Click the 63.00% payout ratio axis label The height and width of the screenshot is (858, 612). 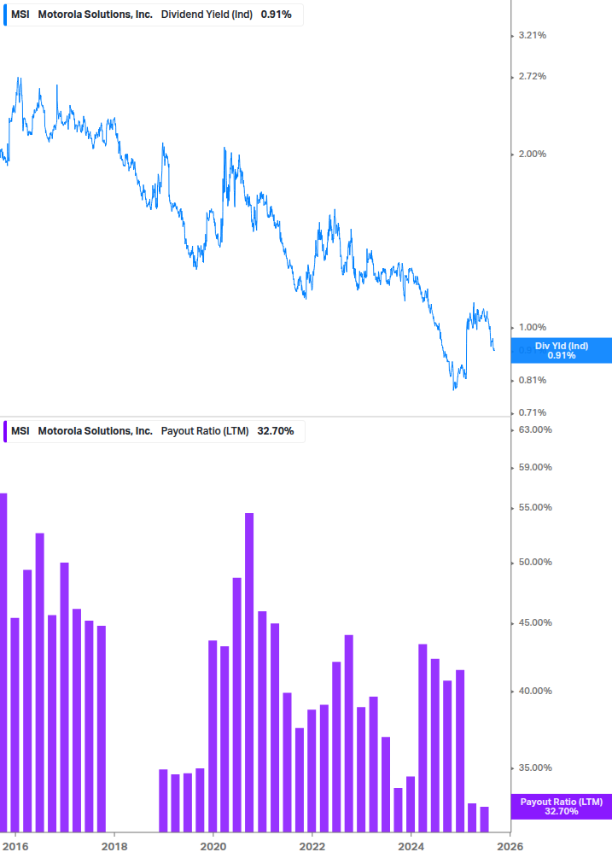point(535,429)
